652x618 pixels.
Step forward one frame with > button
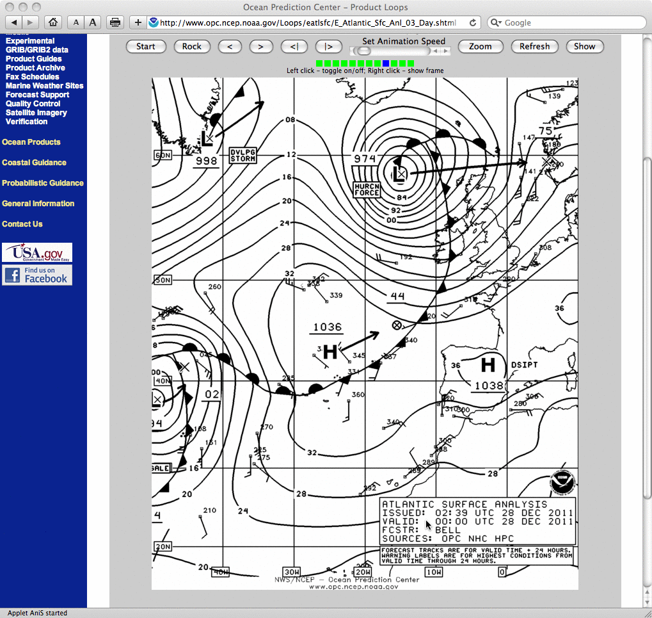260,47
